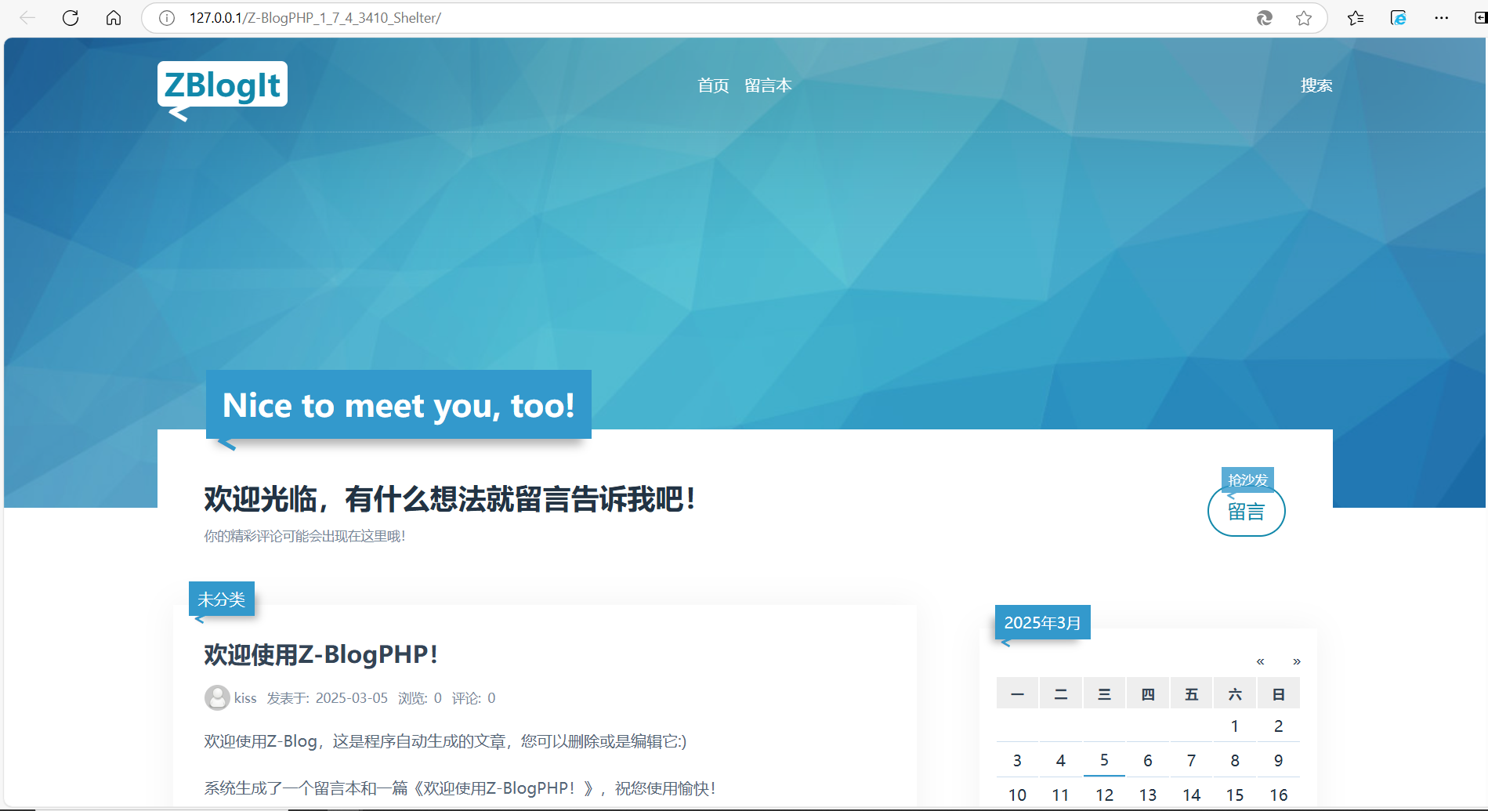
Task: Click the IE mode browser icon
Action: 1399,18
